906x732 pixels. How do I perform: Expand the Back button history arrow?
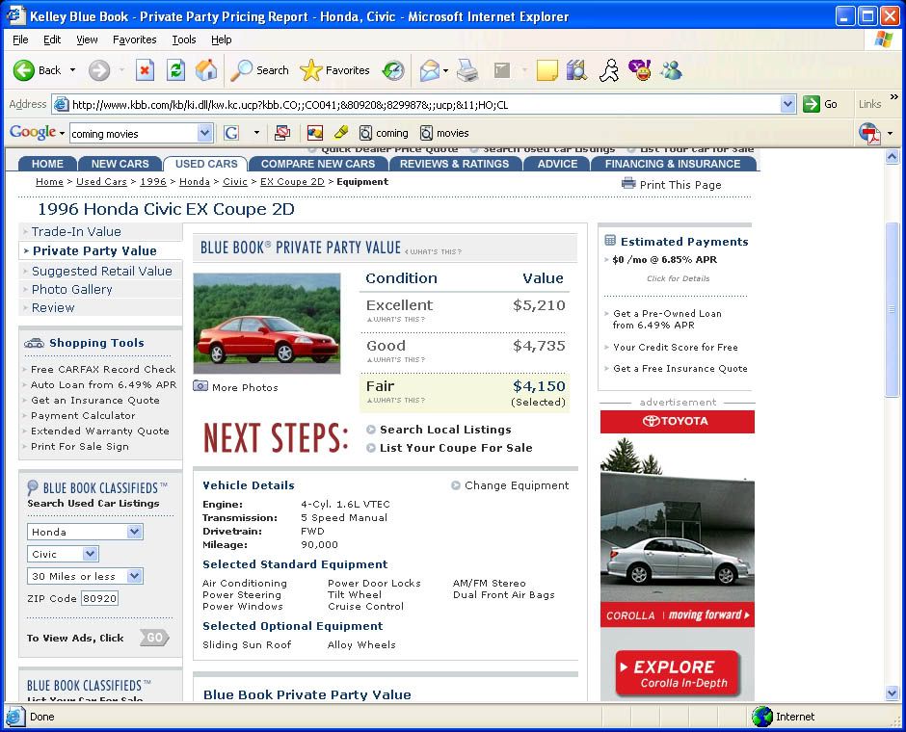73,70
